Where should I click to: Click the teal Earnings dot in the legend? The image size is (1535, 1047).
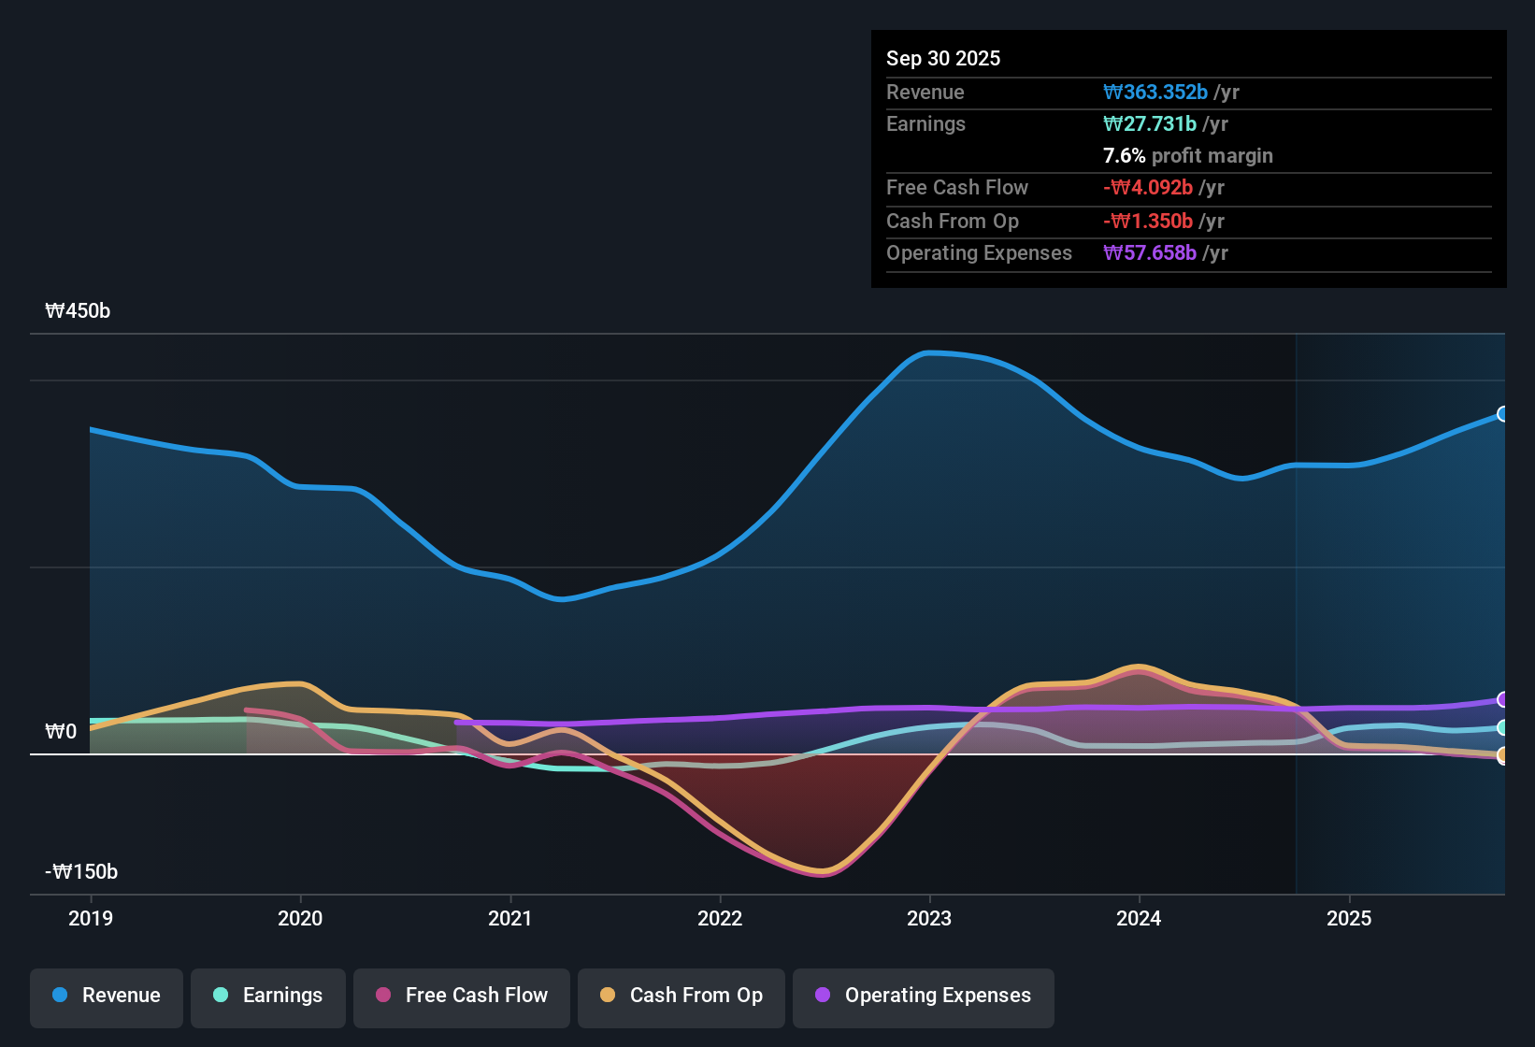pos(222,996)
